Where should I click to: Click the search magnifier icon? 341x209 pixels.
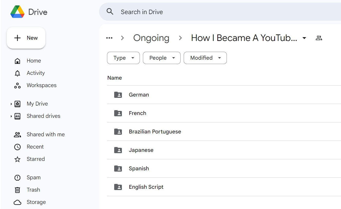[x=110, y=12]
